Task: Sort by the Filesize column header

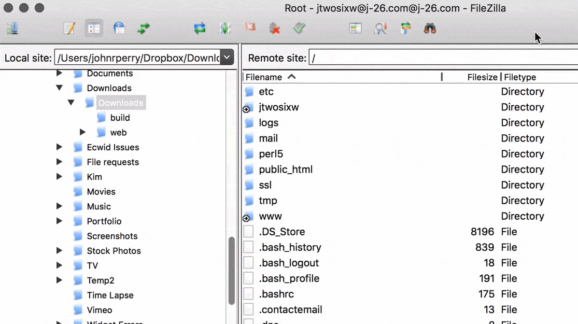Action: pos(471,77)
